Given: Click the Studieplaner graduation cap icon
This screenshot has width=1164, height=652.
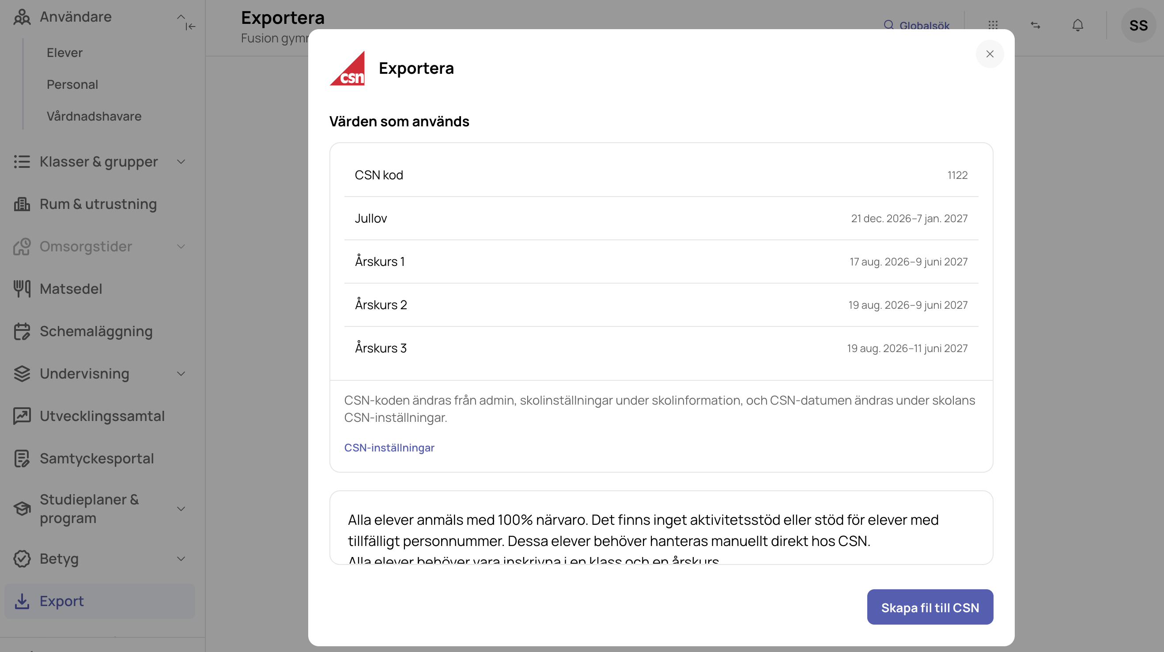Looking at the screenshot, I should [x=22, y=509].
